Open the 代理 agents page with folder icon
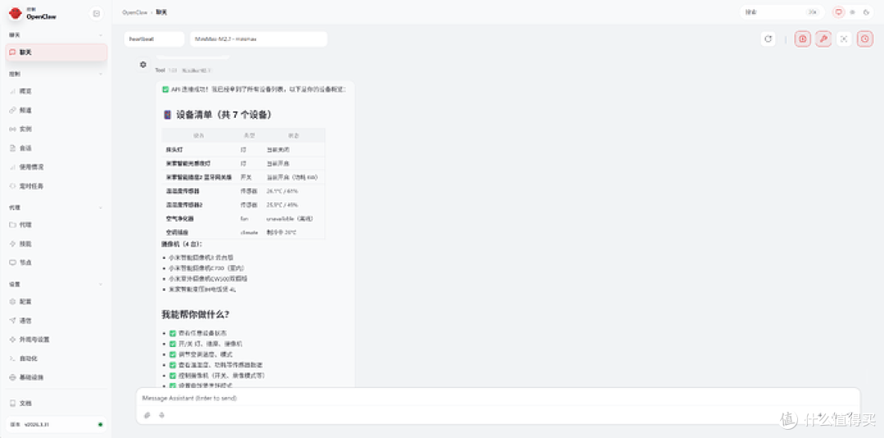Screen dimensions: 884x438 click(56, 224)
